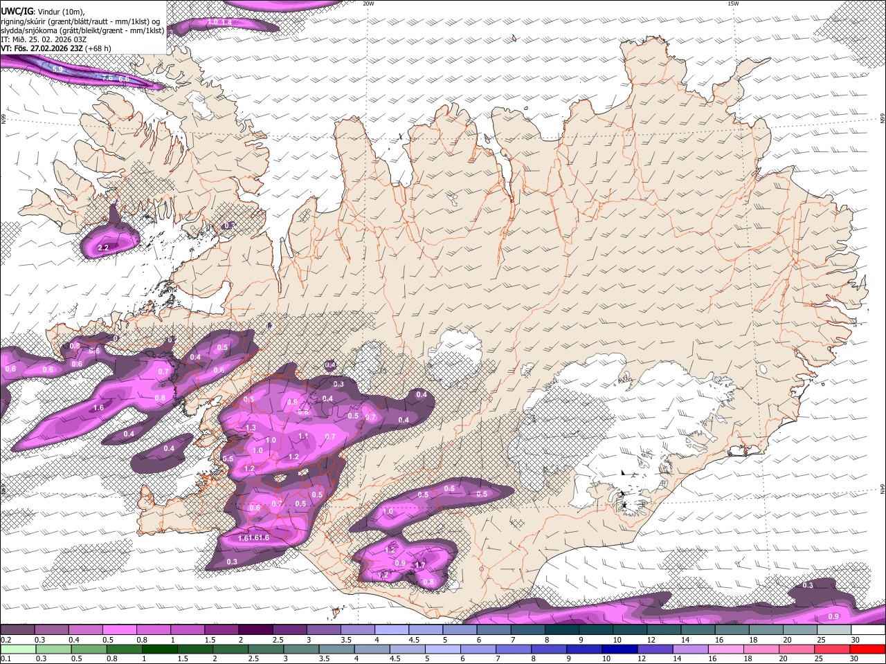This screenshot has height=664, width=886.
Task: Select the darkest green 1 swatch in rain scale
Action: 159,649
